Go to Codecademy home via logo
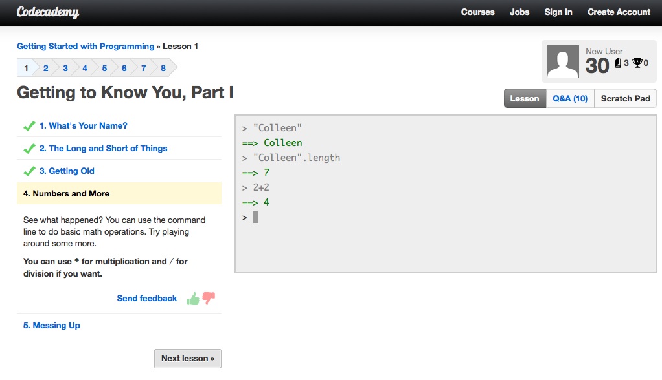 point(48,12)
